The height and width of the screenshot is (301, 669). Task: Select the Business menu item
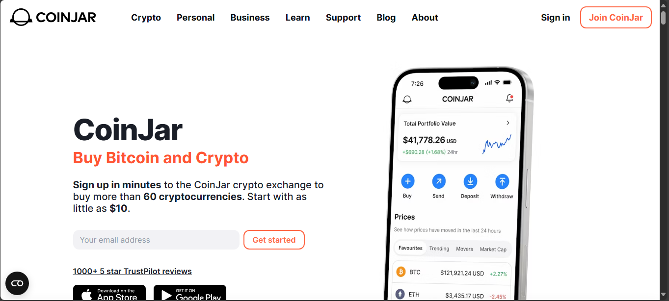point(250,18)
